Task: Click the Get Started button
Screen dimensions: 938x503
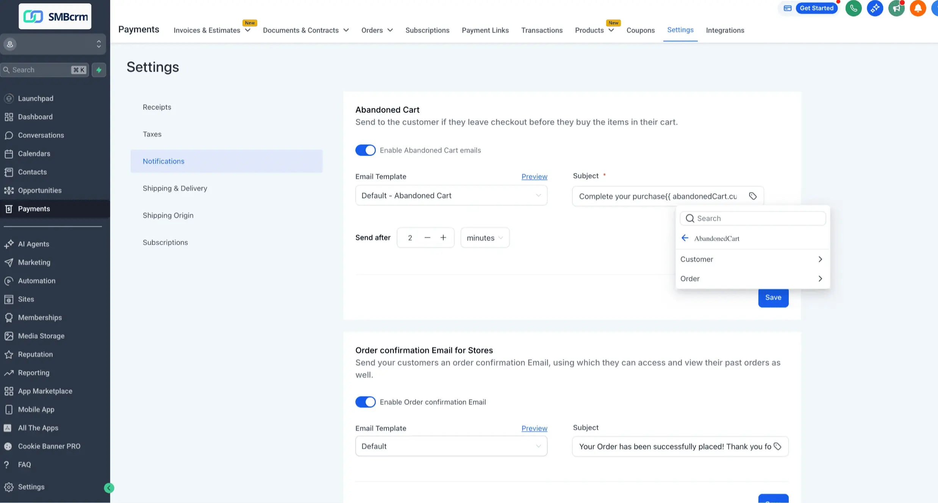Action: 816,8
